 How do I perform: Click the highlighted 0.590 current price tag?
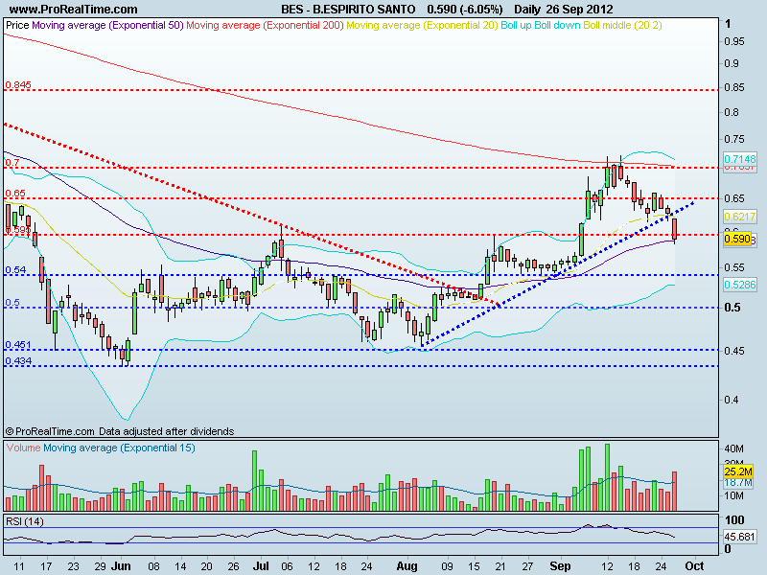tap(737, 239)
